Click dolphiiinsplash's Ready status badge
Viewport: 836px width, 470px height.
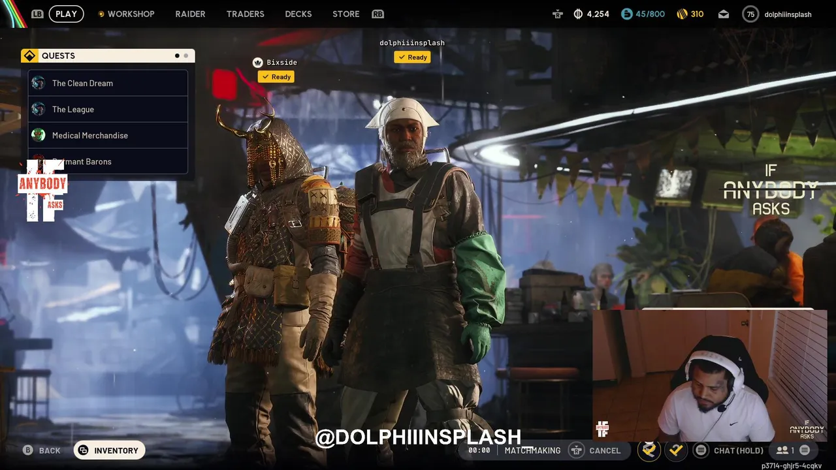[x=412, y=57]
